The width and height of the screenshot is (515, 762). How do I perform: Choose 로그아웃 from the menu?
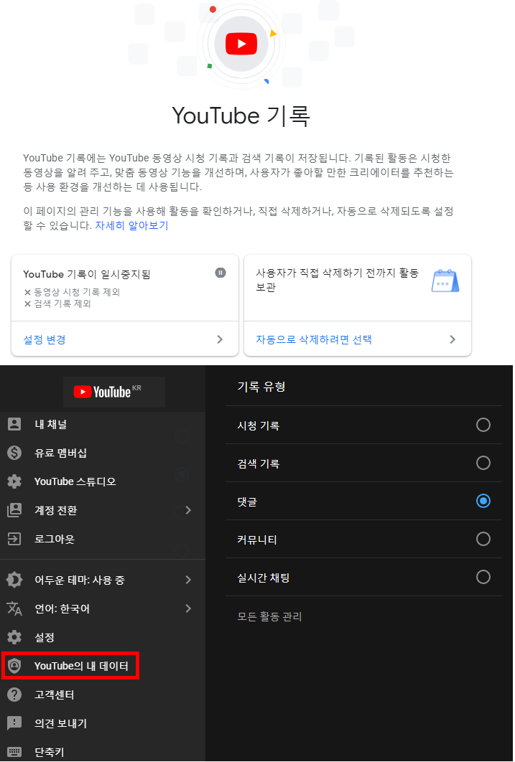point(103,539)
